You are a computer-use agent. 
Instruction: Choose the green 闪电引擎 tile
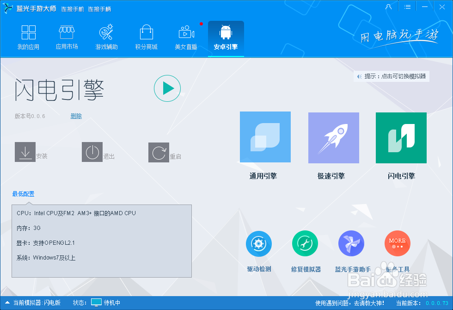click(401, 138)
